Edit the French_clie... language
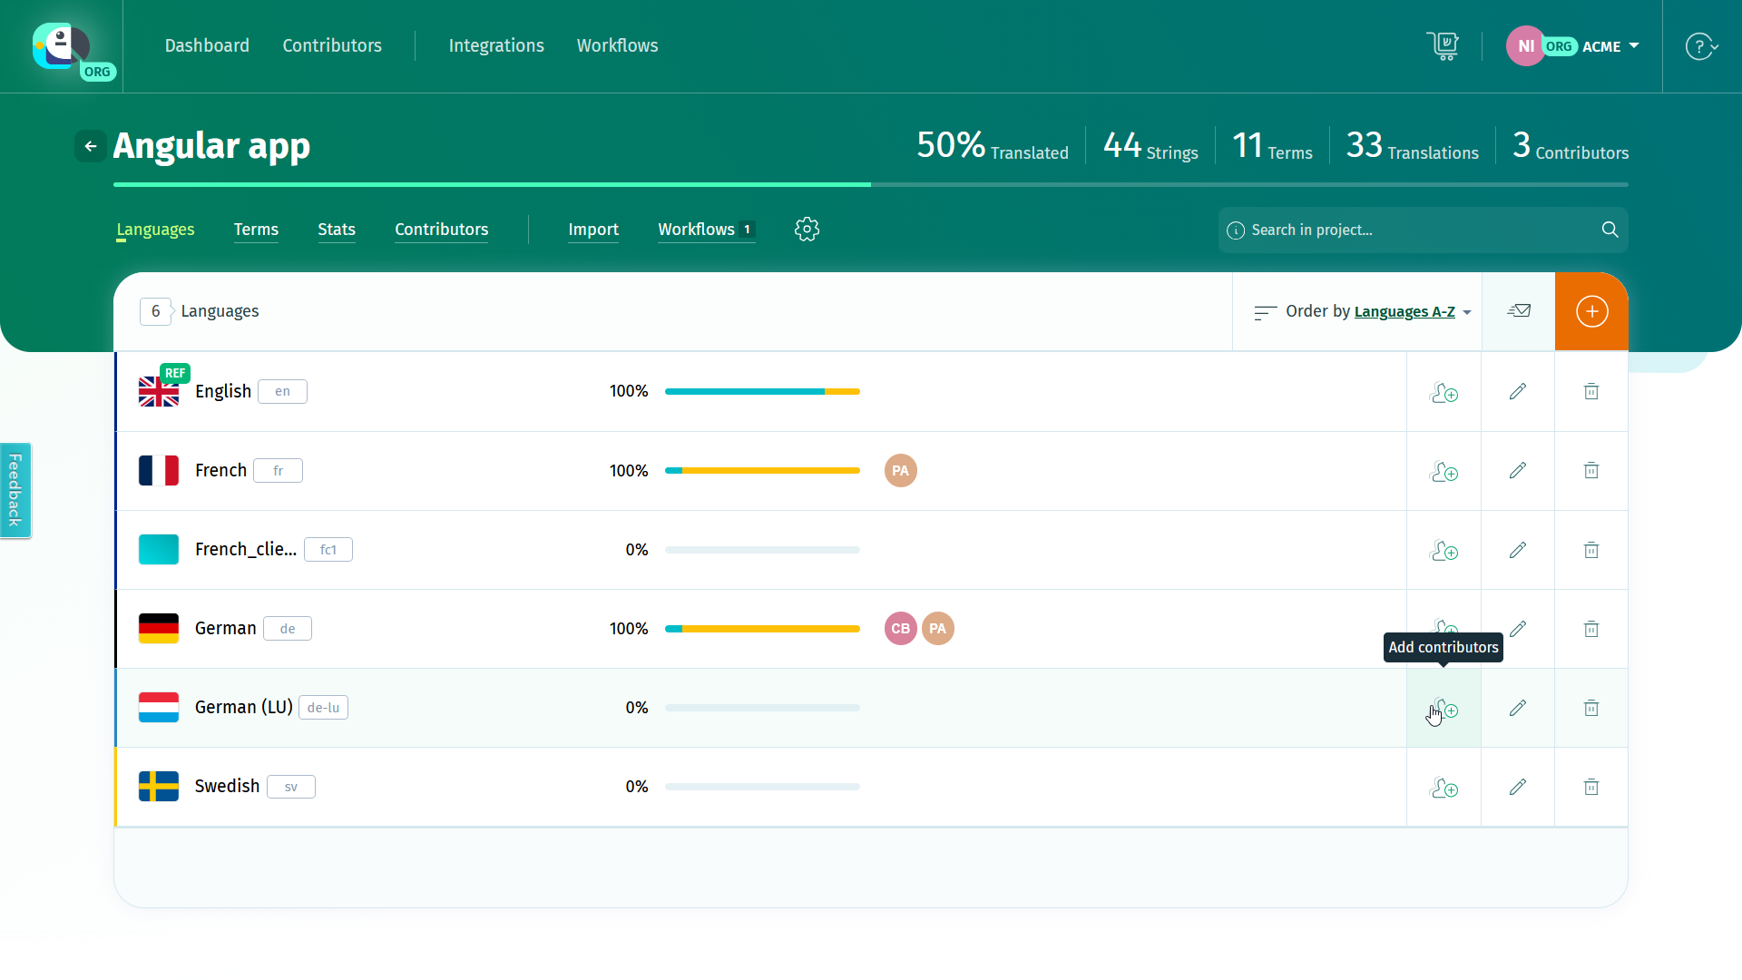 pos(1518,550)
